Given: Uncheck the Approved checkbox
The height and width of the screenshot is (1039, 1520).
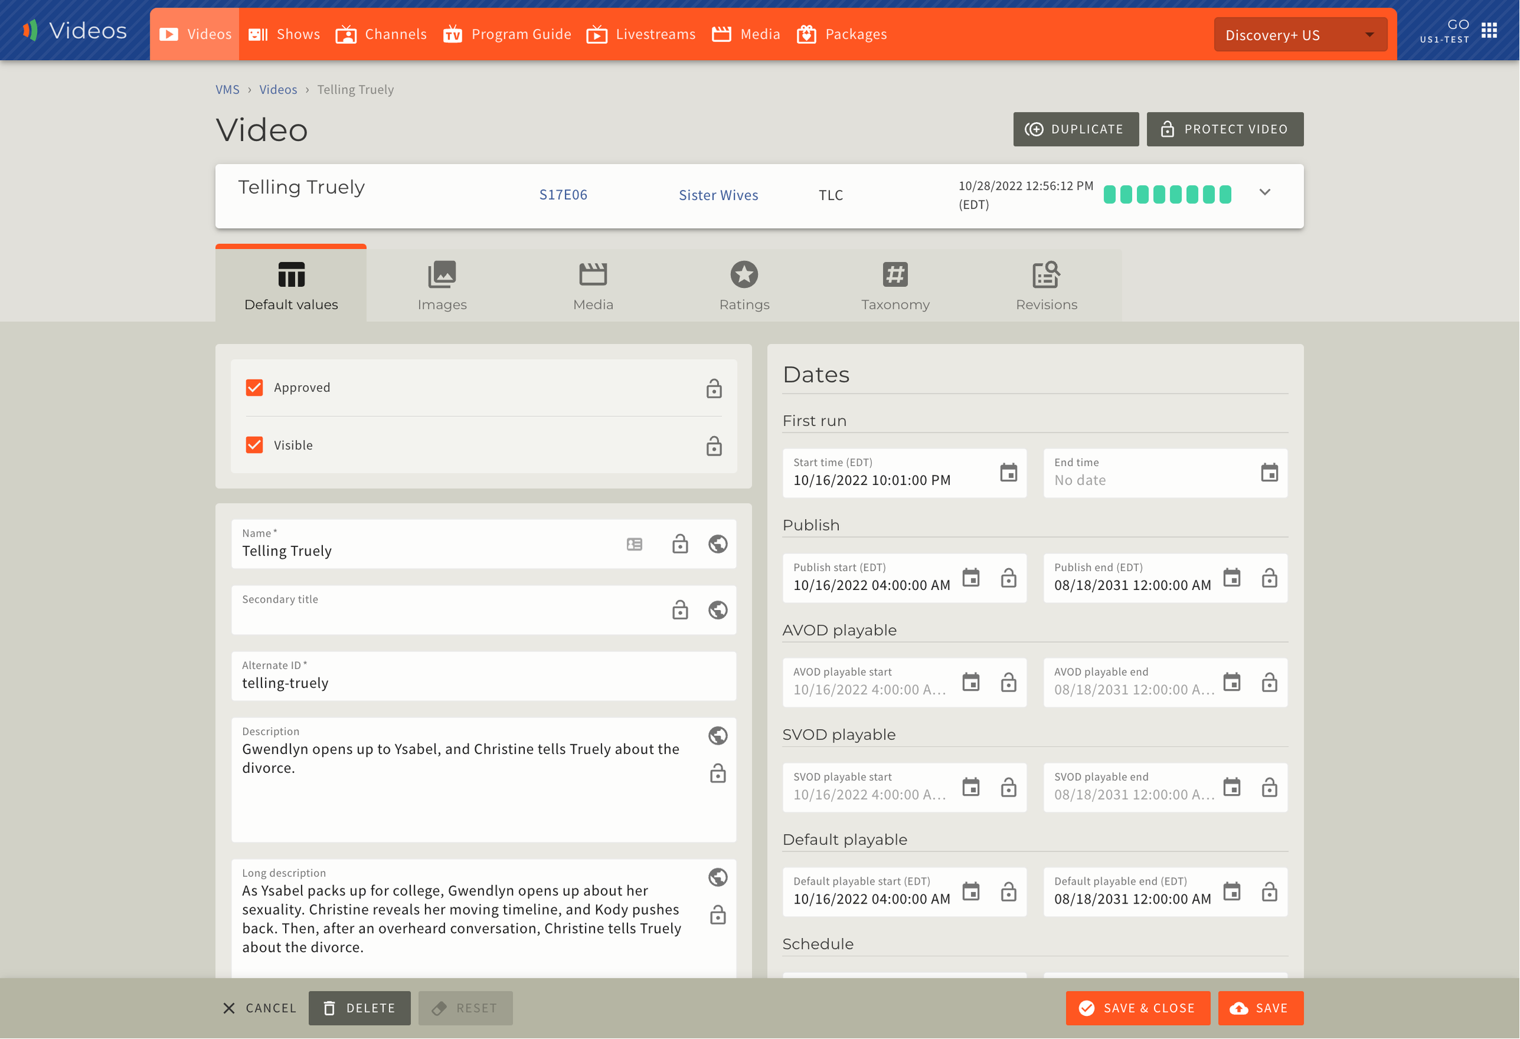Looking at the screenshot, I should click(254, 388).
